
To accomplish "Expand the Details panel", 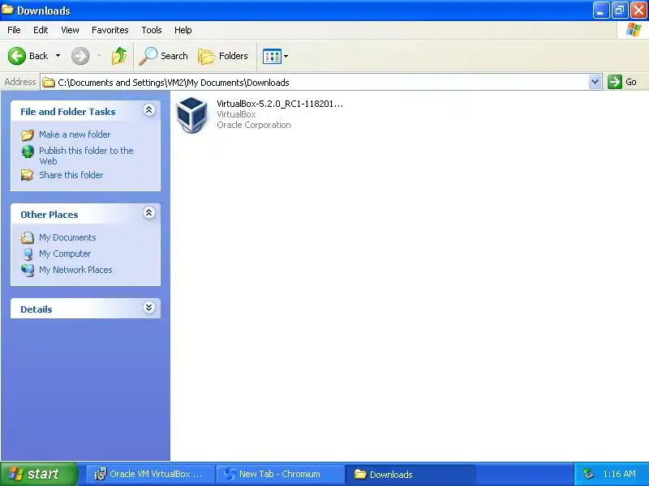I will [149, 308].
